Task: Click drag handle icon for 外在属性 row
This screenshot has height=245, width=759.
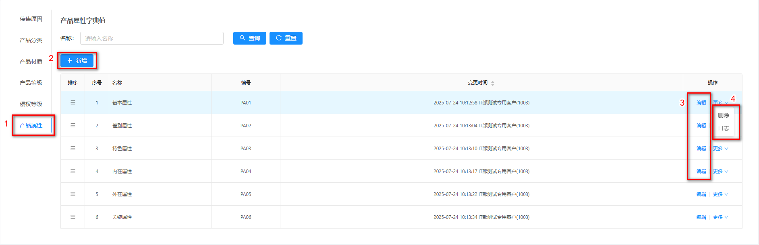Action: 73,194
